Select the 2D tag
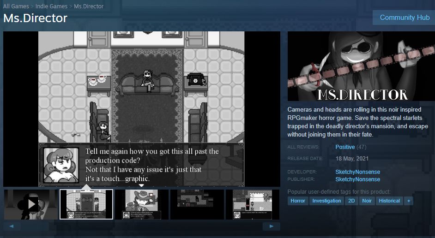This screenshot has height=238, width=435. 351,201
